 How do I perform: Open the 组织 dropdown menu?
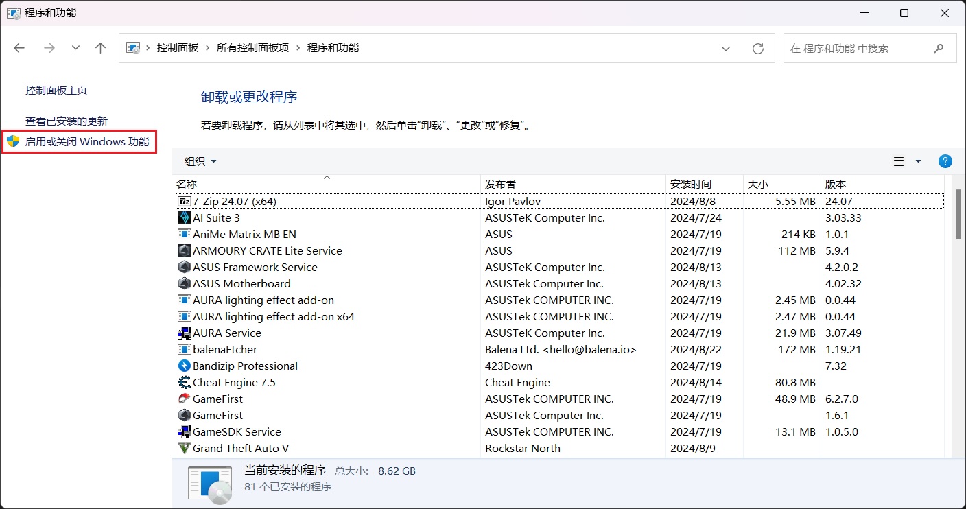[200, 161]
